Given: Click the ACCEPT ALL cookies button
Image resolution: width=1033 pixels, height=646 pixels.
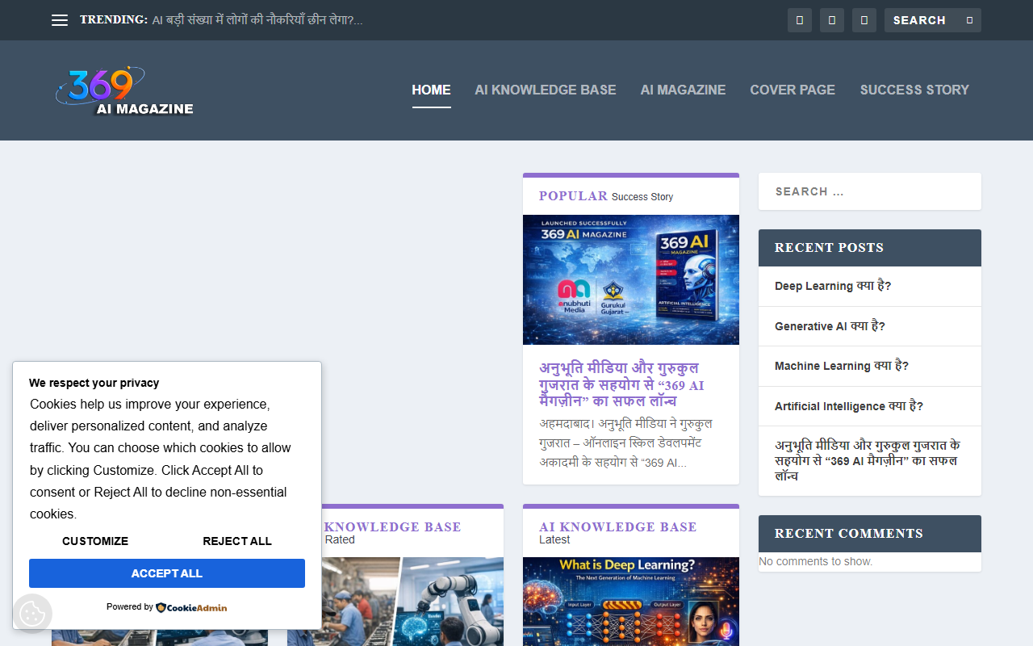Looking at the screenshot, I should pyautogui.click(x=167, y=573).
